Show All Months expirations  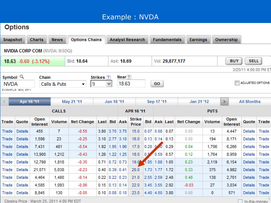[x=250, y=101]
